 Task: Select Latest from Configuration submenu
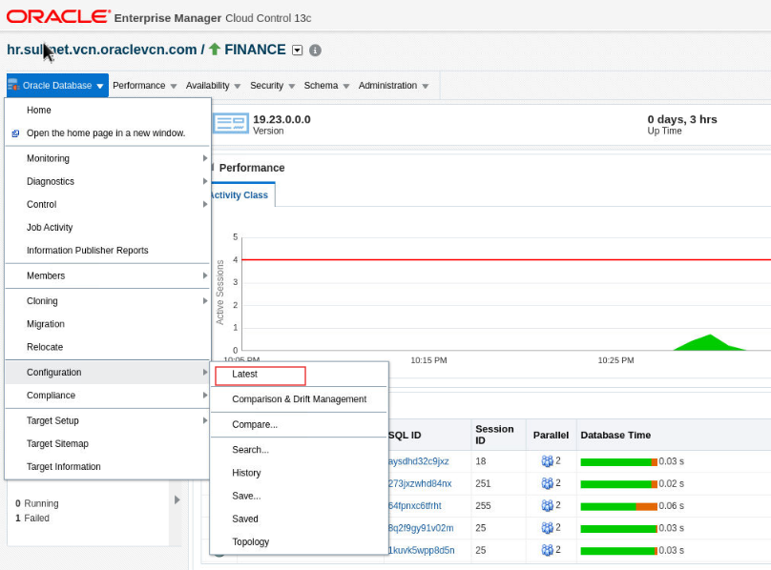point(245,375)
